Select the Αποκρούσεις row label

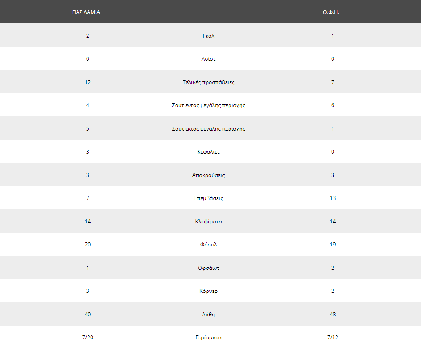(x=209, y=175)
